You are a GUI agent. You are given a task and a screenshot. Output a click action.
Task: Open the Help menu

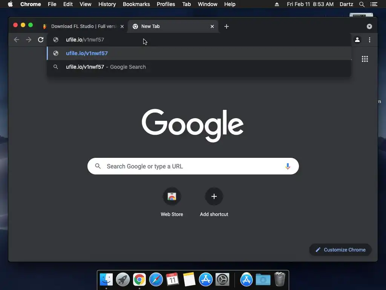pos(230,4)
